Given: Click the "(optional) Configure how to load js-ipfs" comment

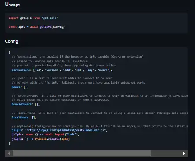Looking at the screenshot, I should click(99, 126).
